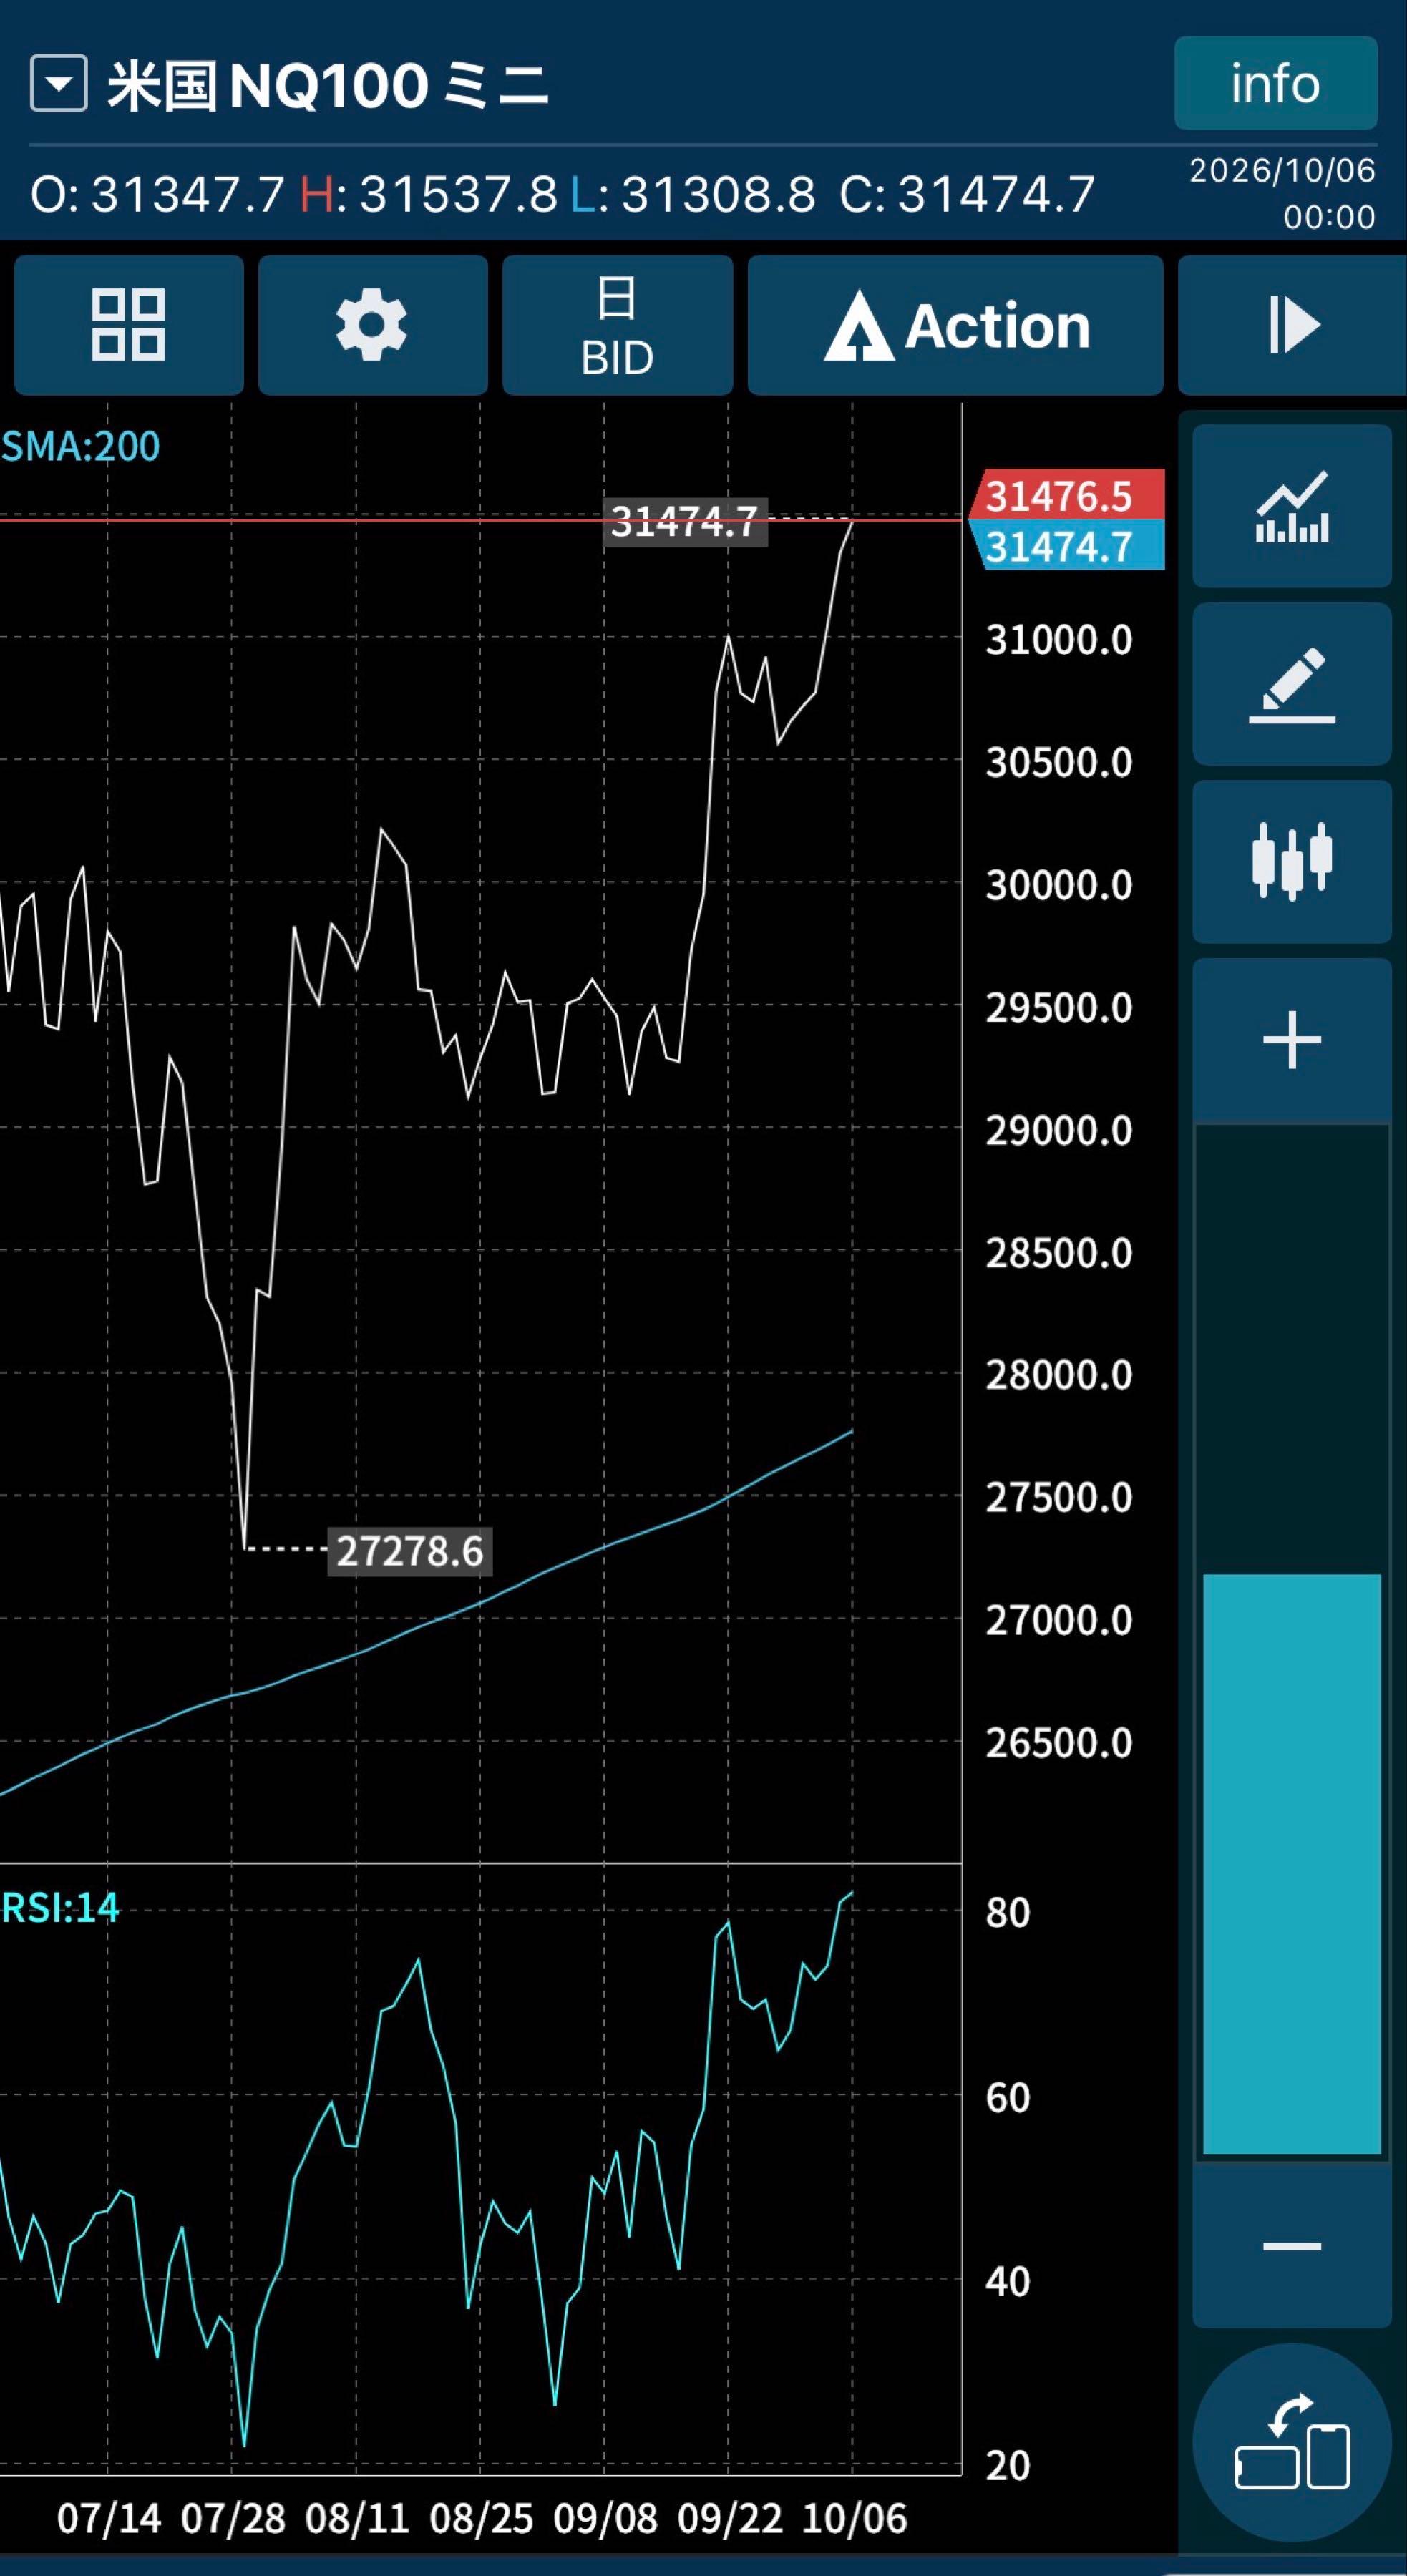
Task: Tap the 10/06 date on the time axis
Action: 854,2518
